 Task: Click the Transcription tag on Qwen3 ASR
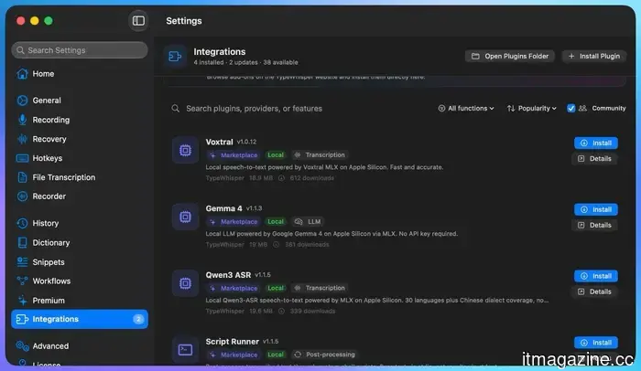(320, 288)
